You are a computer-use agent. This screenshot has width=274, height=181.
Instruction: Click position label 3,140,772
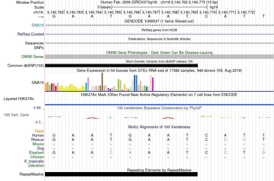(x=245, y=12)
